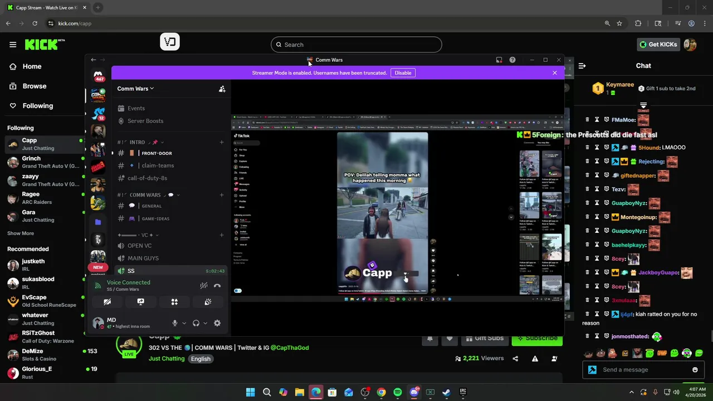Open Chrome extensions puzzle icon
713x401 pixels.
(x=638, y=23)
